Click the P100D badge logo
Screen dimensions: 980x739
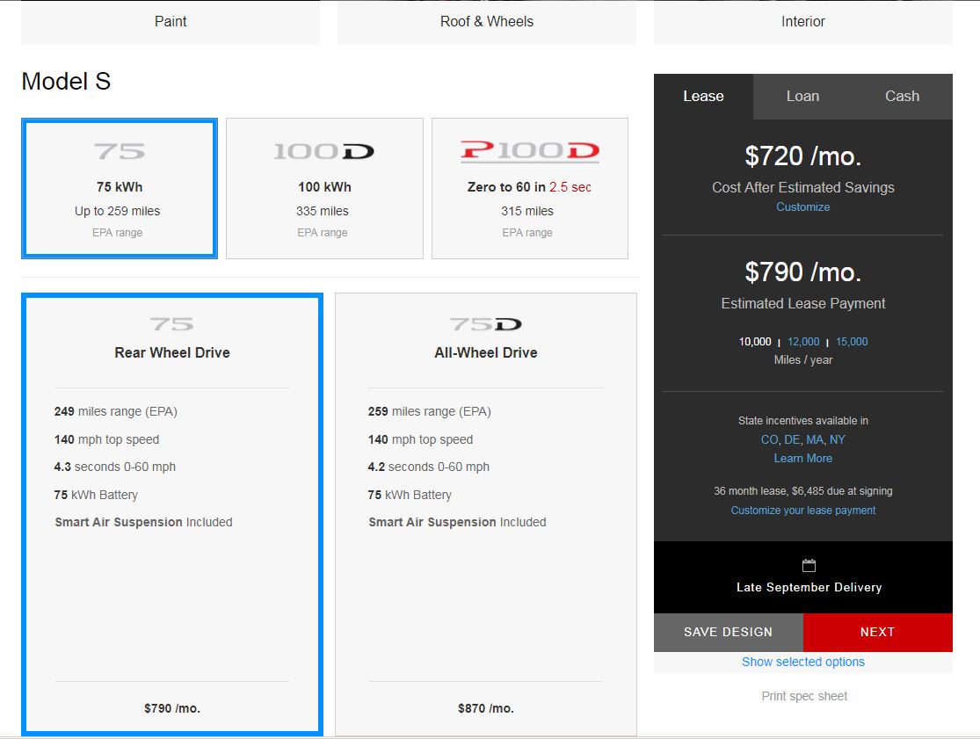click(x=529, y=152)
